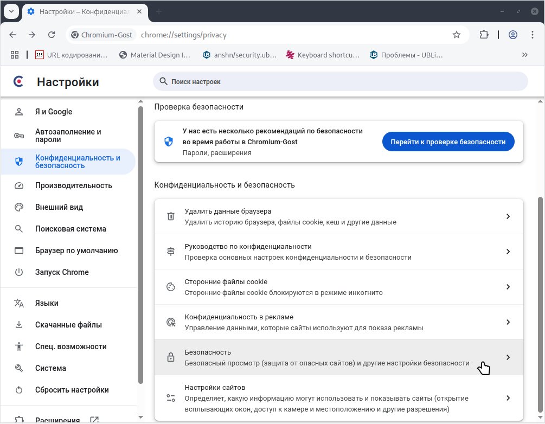
Task: Open hidden bookmarks with the overflow chevron
Action: tap(524, 55)
